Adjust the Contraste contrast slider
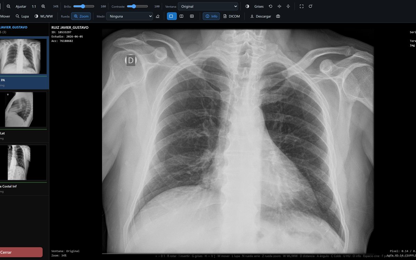This screenshot has width=416, height=260. click(x=137, y=6)
